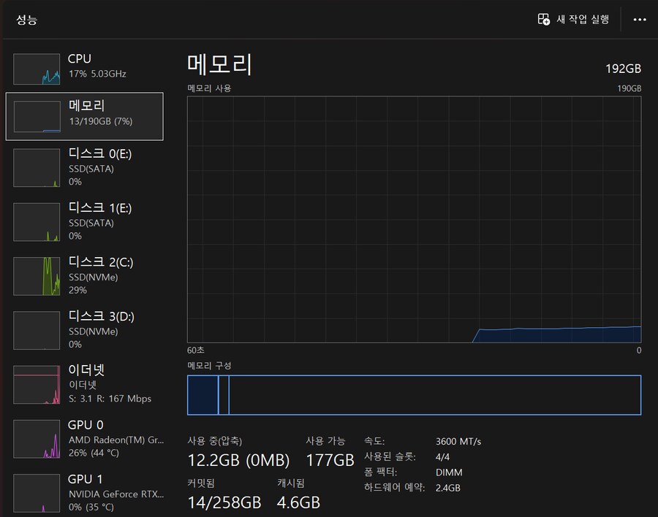Click the GPU 1 graph thumbnail

[x=37, y=492]
